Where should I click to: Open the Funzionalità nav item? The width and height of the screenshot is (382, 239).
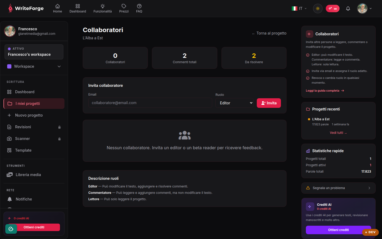(103, 8)
